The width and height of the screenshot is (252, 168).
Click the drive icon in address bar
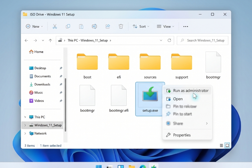(60, 40)
